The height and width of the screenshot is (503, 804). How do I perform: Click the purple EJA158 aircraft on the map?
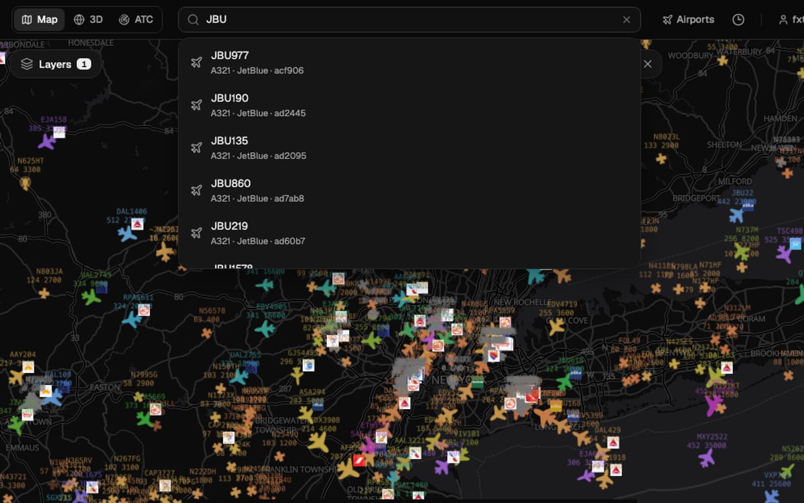click(x=47, y=142)
